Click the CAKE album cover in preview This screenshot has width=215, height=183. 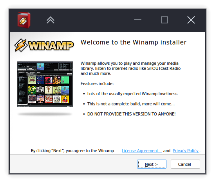[x=32, y=80]
